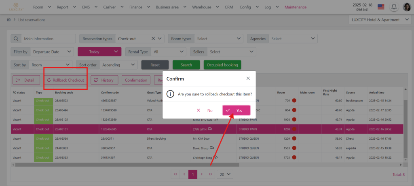The width and height of the screenshot is (414, 186).
Task: Click the red status dot for room 709
Action: 294,101
